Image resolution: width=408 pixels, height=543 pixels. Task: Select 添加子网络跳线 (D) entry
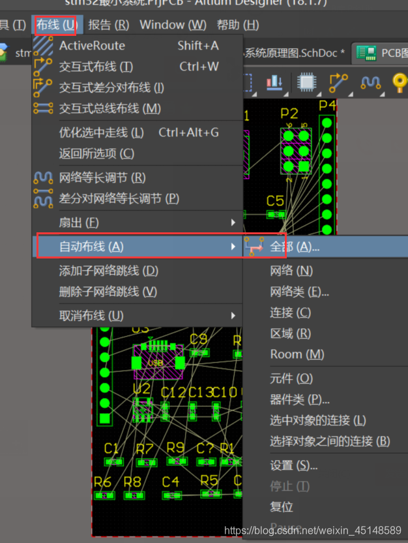click(138, 271)
